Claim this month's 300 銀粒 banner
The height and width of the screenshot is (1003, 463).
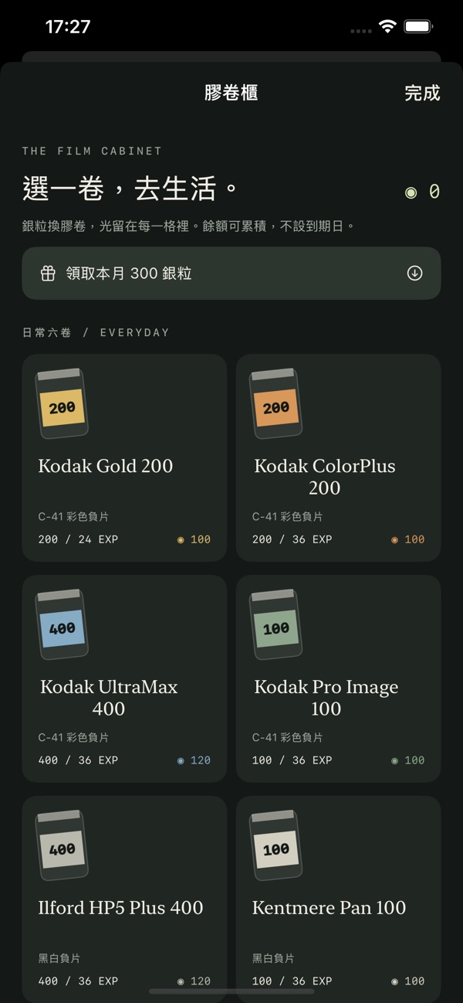(x=231, y=274)
